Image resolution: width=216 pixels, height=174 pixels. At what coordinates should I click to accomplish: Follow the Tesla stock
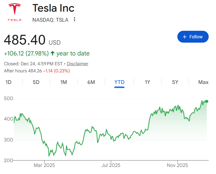193,37
